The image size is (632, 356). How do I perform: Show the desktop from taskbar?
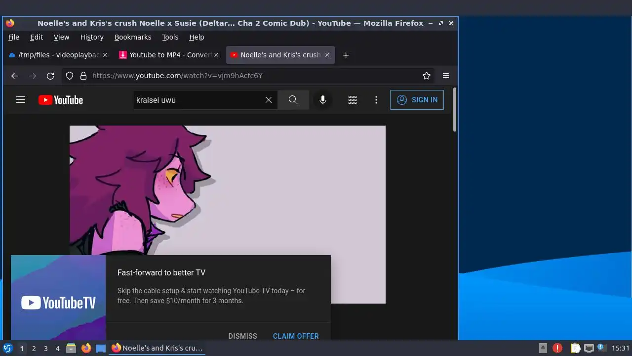pos(101,348)
